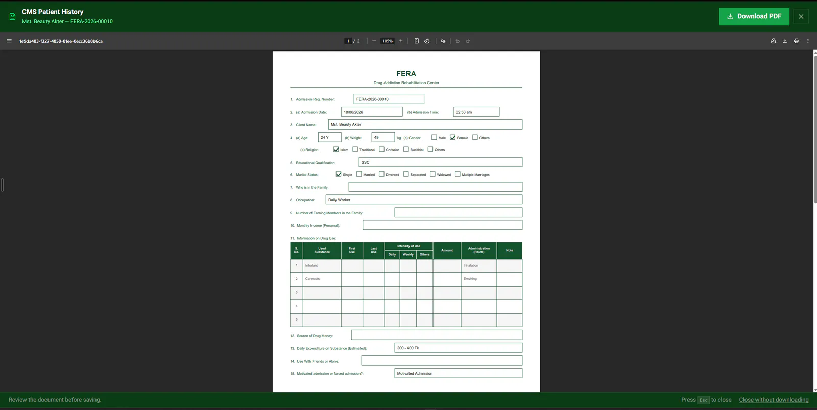The height and width of the screenshot is (410, 817).
Task: Click the Cannabis cell in drug table
Action: (322, 279)
